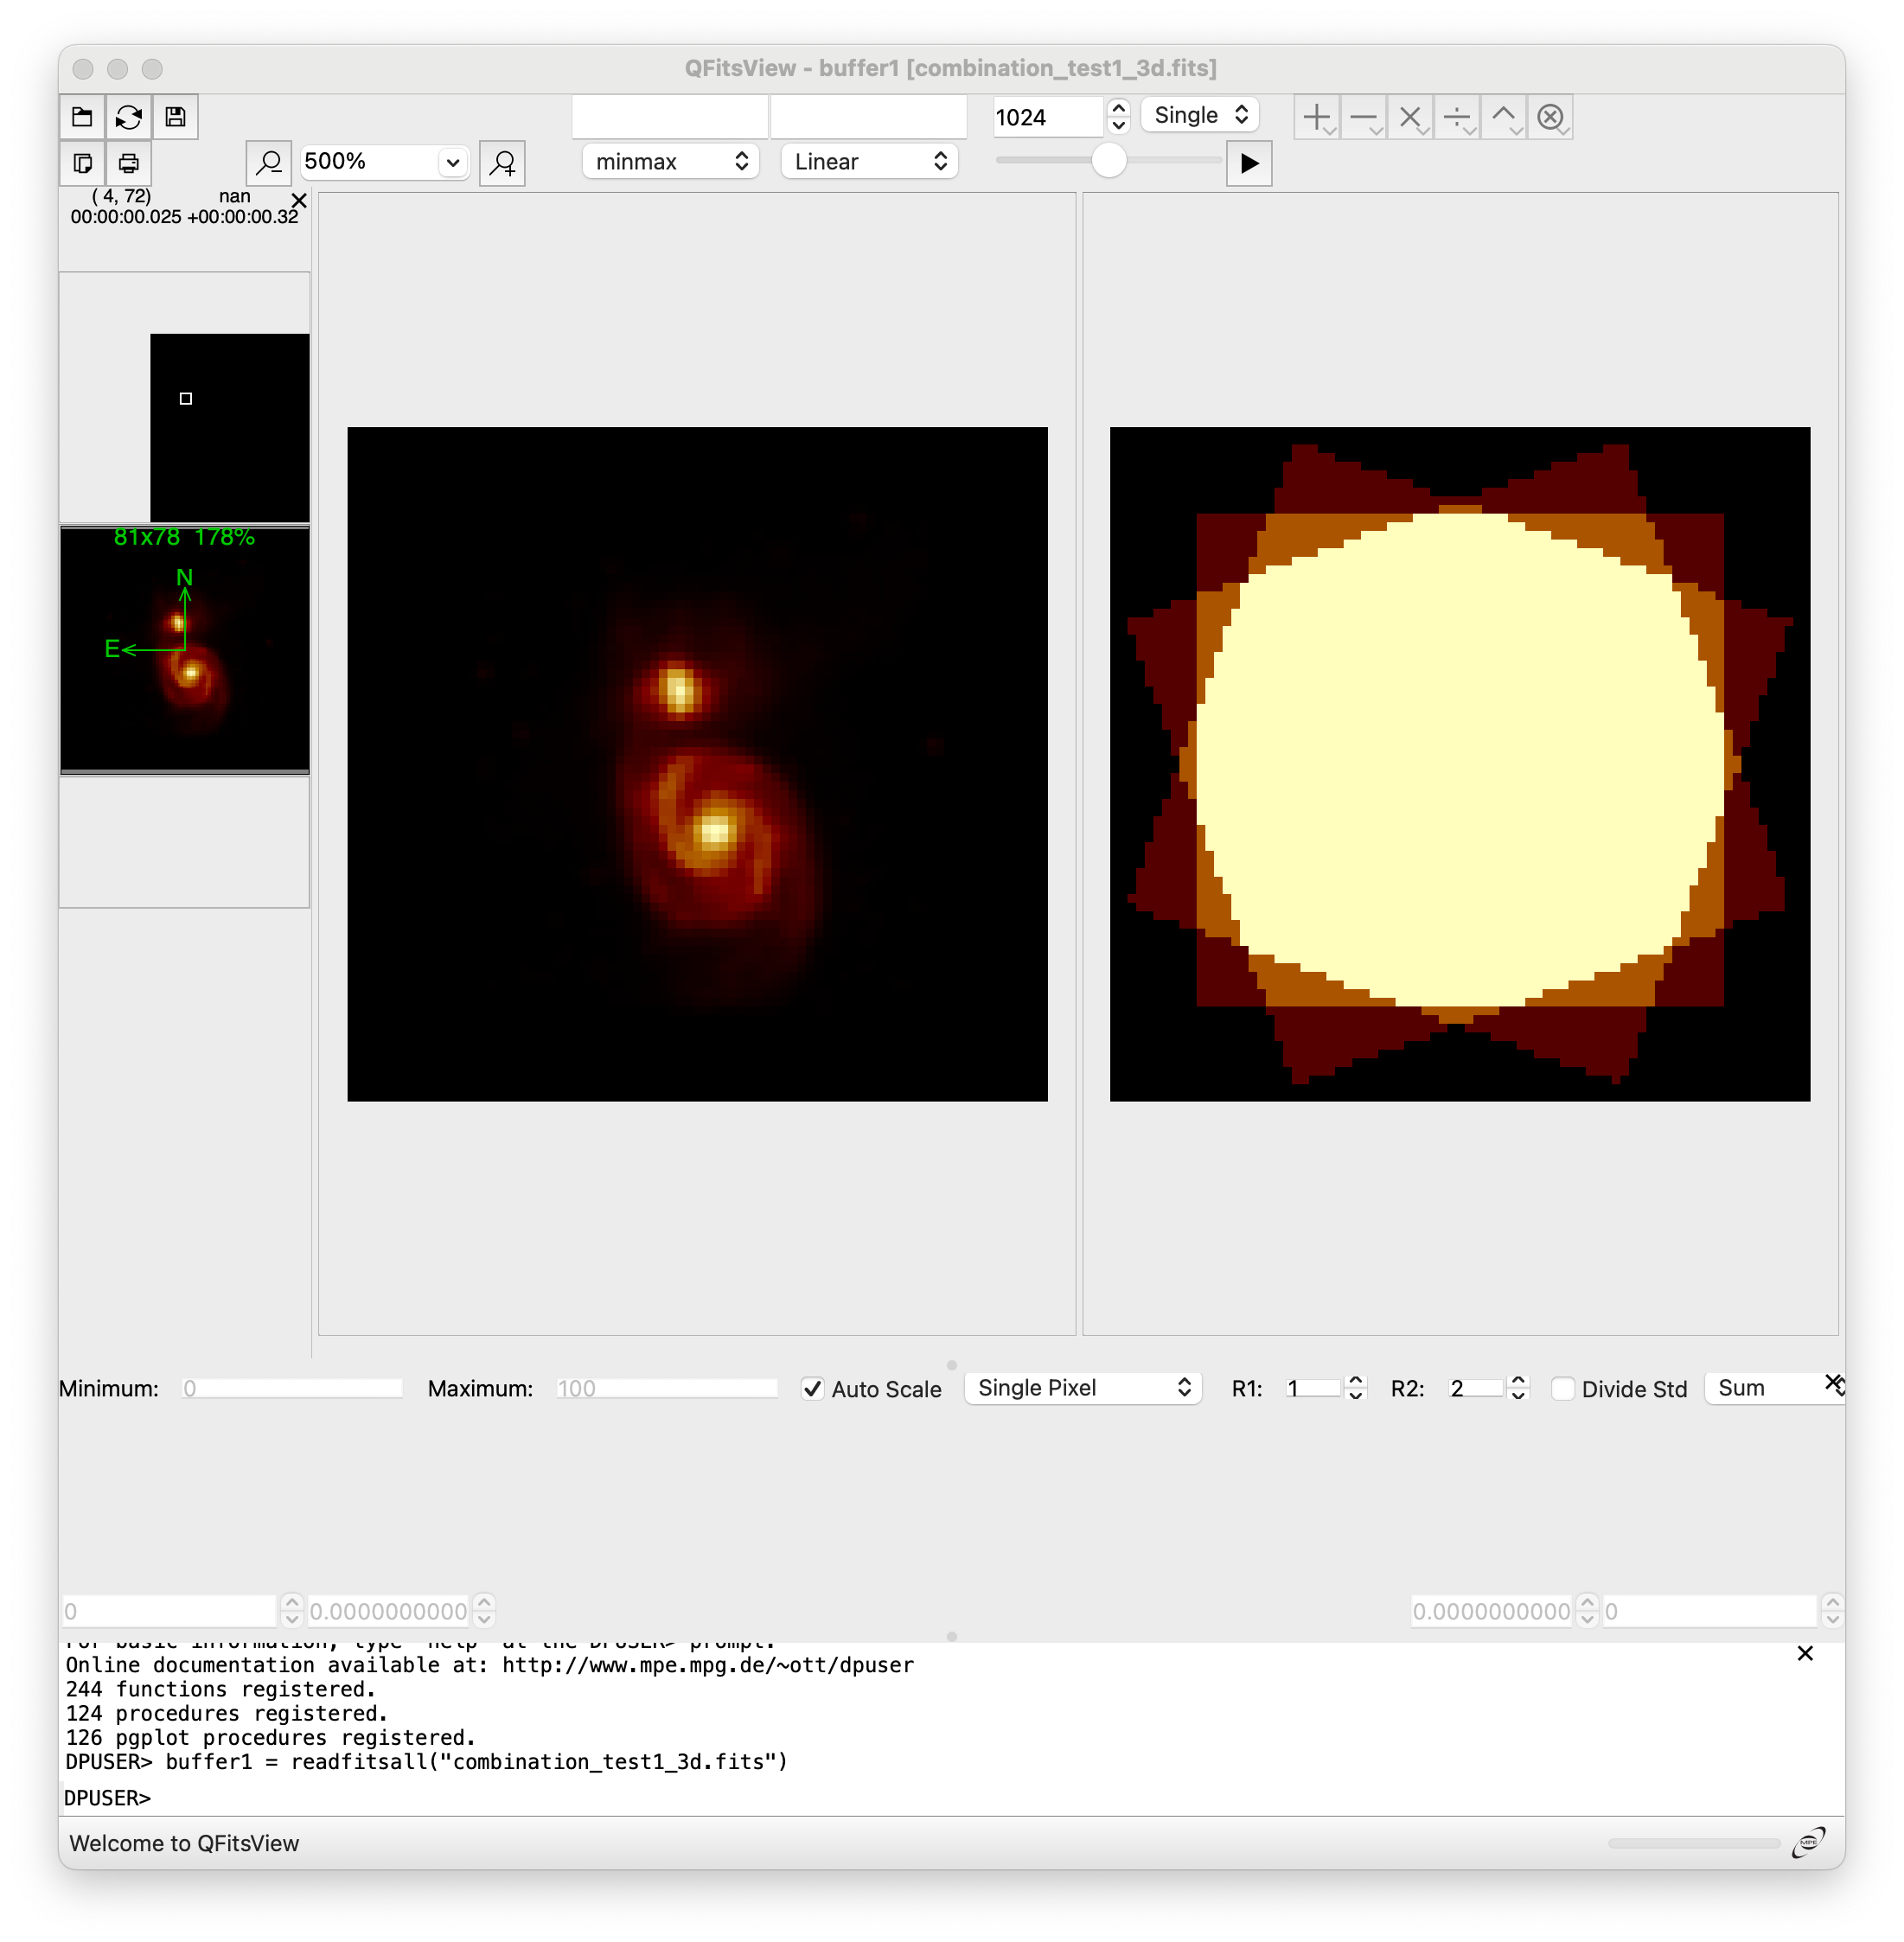Click the save floppy disk icon
Image resolution: width=1904 pixels, height=1942 pixels.
[175, 117]
